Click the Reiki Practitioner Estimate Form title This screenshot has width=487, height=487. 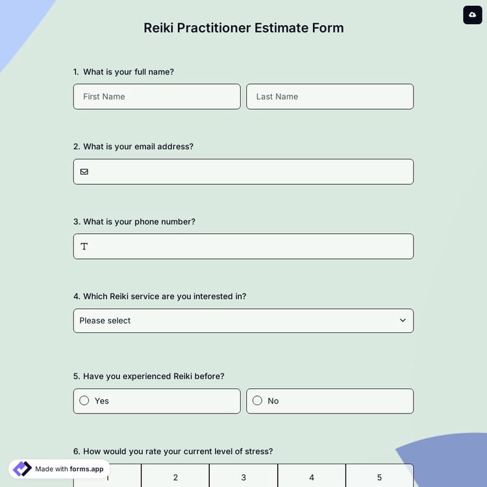[243, 28]
